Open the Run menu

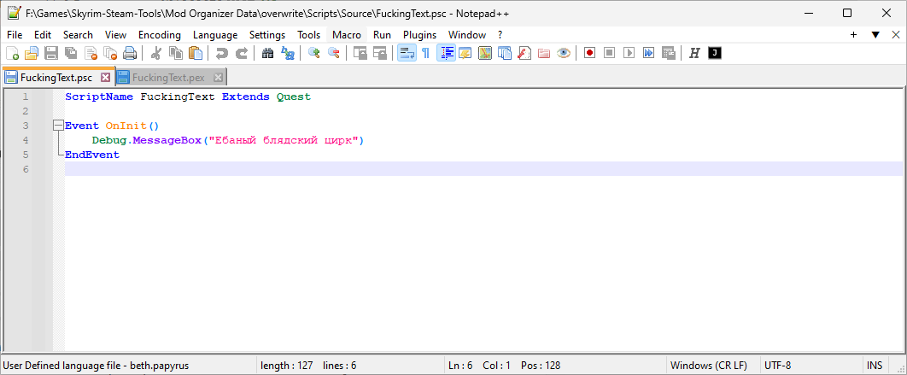coord(383,35)
